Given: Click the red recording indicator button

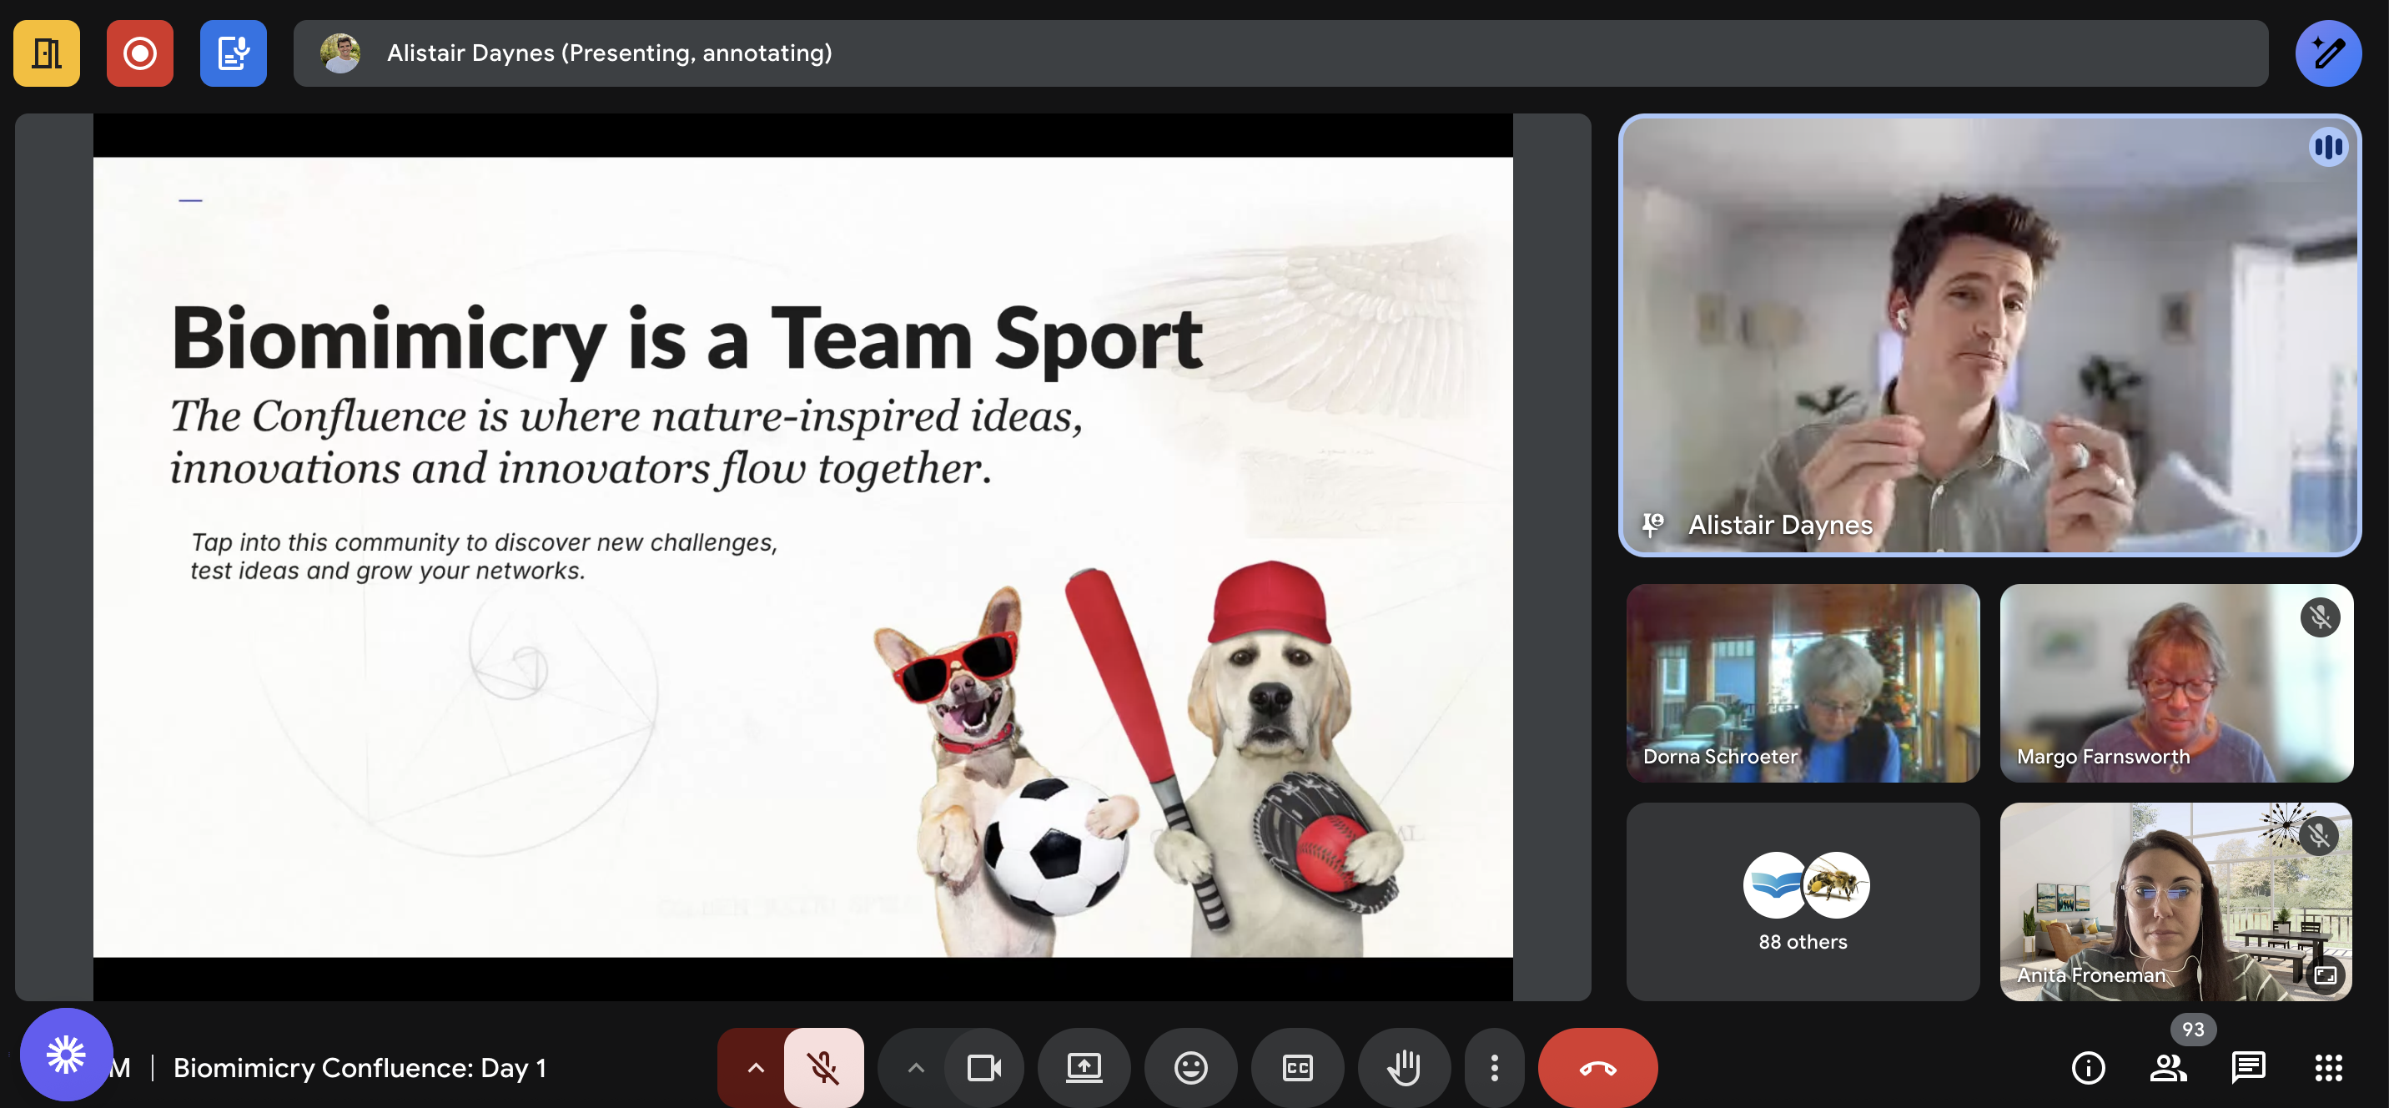Looking at the screenshot, I should 140,54.
